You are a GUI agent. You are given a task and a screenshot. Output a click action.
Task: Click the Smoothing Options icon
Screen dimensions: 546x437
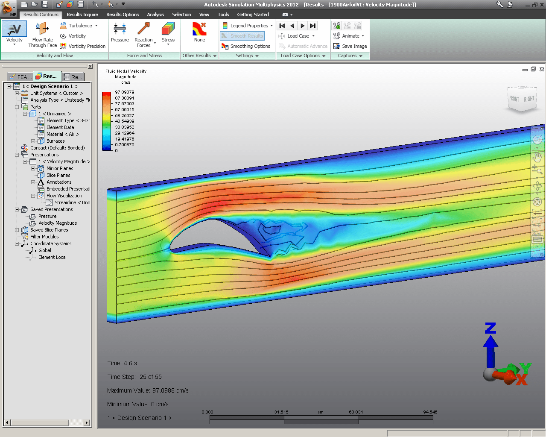(x=225, y=46)
